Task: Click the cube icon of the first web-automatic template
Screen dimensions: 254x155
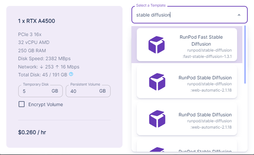Action: click(x=156, y=82)
